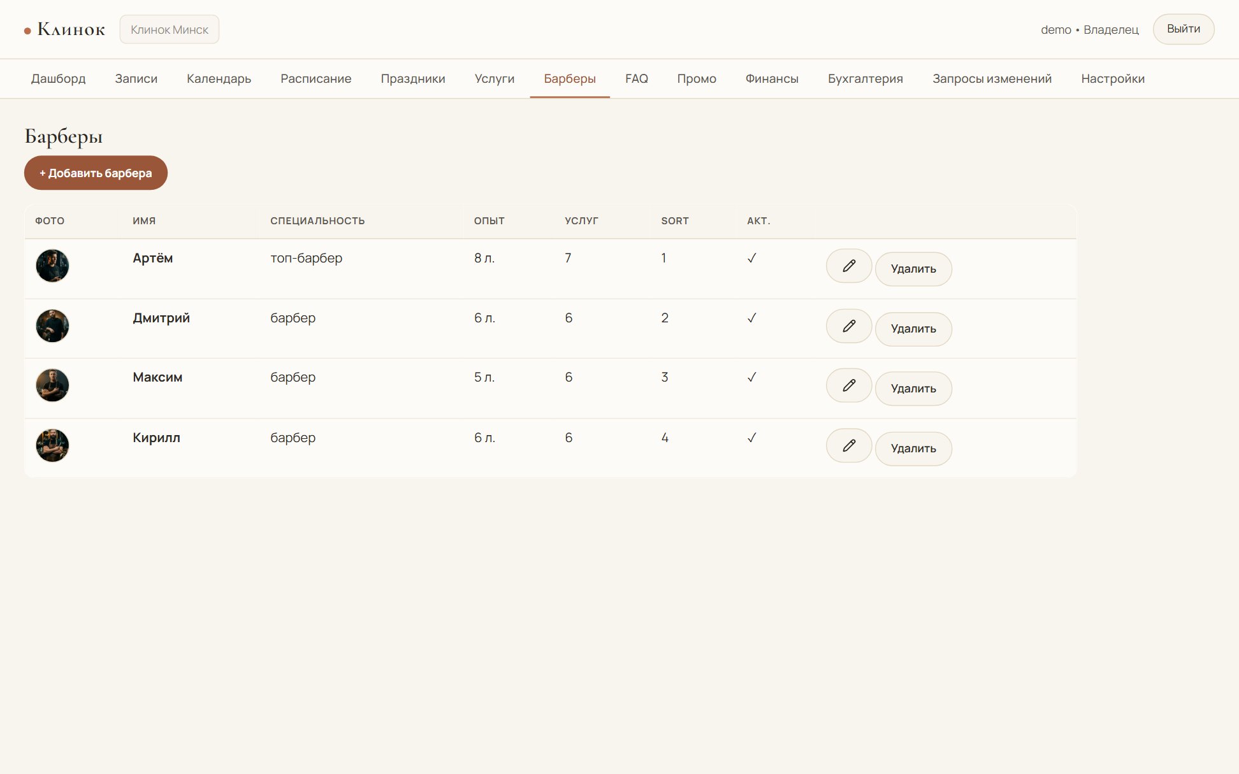
Task: Delete barber Кирилл
Action: [913, 448]
